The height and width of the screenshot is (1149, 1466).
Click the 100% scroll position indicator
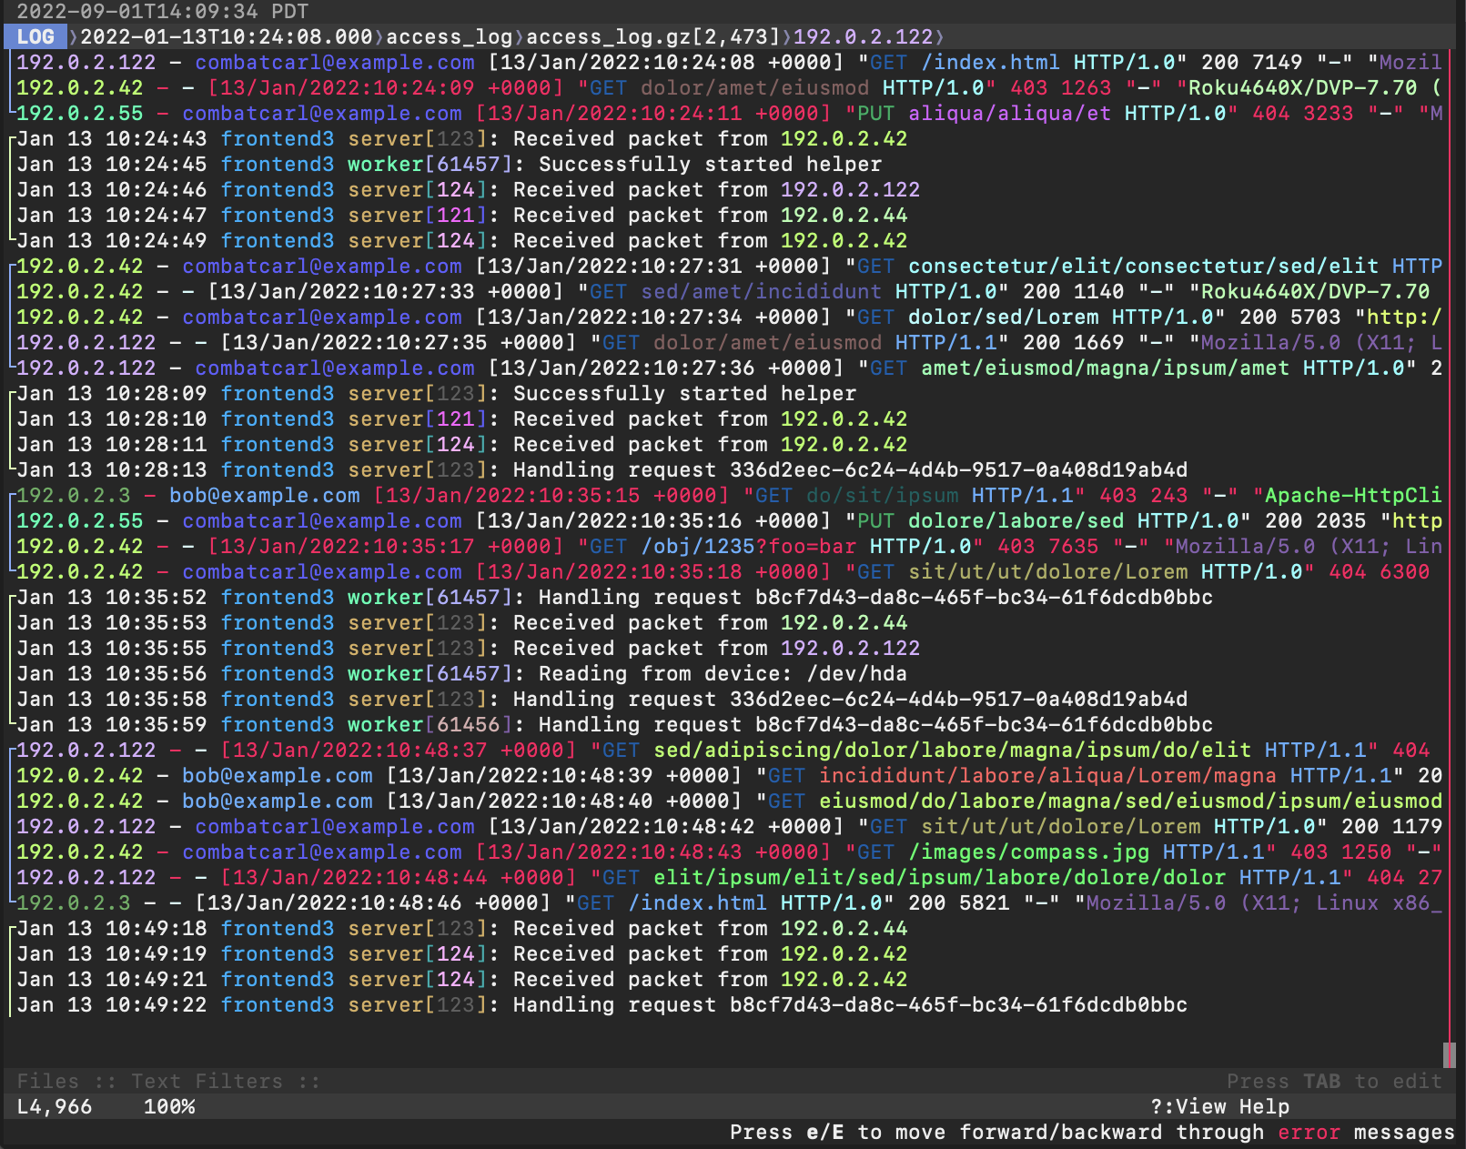tap(169, 1106)
